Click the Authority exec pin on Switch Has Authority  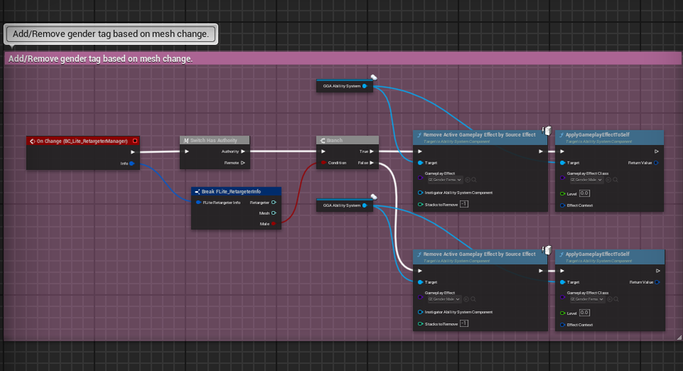click(x=243, y=152)
